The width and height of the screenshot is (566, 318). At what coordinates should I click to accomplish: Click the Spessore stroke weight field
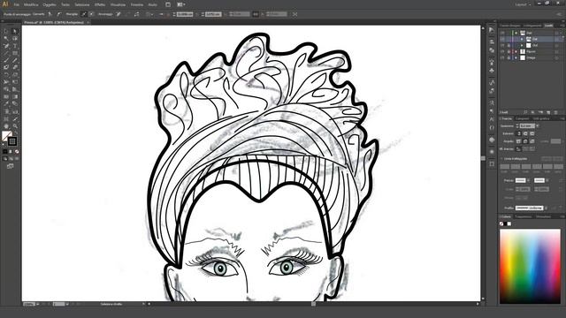tap(527, 125)
